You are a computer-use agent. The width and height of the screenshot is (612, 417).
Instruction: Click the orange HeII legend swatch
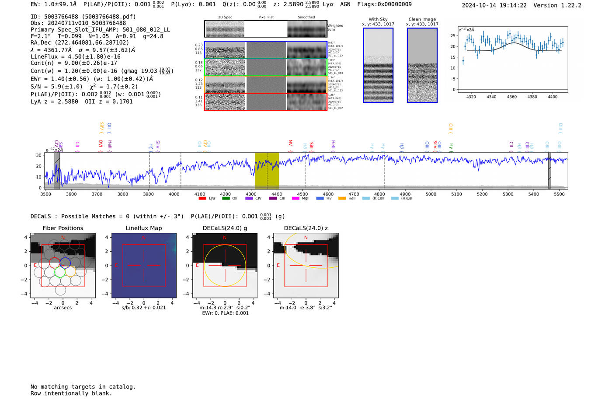[x=342, y=198]
